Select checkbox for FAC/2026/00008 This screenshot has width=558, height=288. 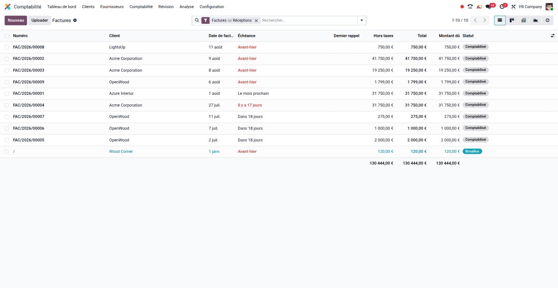7,47
